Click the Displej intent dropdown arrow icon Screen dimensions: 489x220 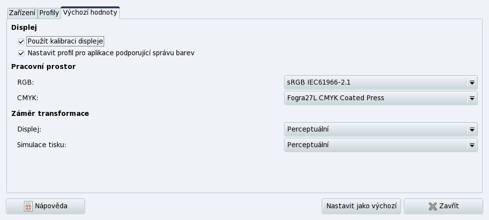click(472, 130)
